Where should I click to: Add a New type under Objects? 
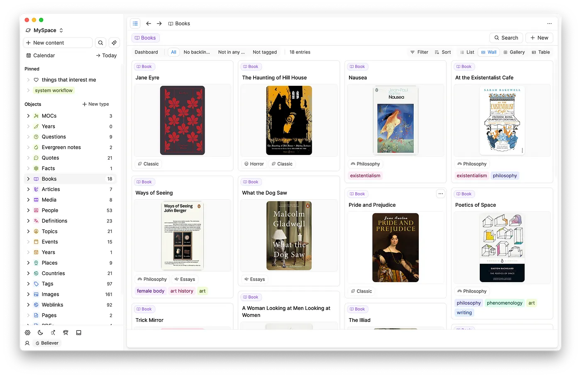click(95, 104)
